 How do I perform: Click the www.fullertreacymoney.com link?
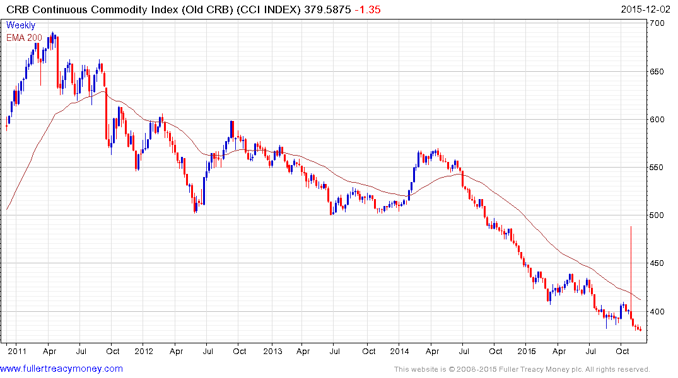pos(61,369)
